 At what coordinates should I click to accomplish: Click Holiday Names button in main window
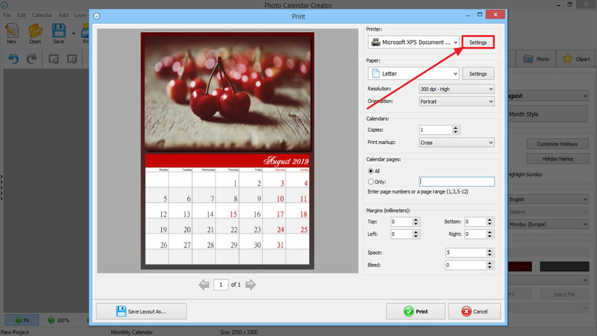(x=557, y=159)
